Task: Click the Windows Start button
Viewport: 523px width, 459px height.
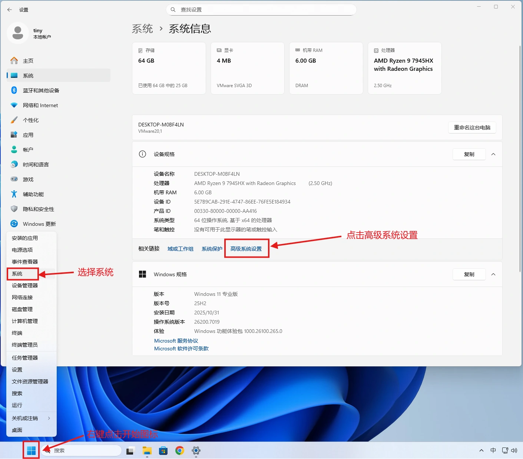Action: [x=32, y=450]
